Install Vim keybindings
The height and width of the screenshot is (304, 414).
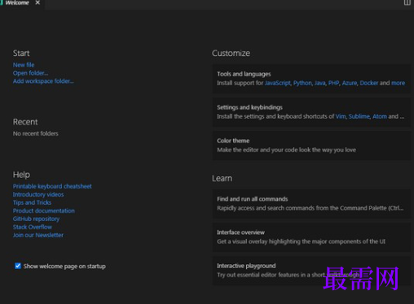pos(341,116)
